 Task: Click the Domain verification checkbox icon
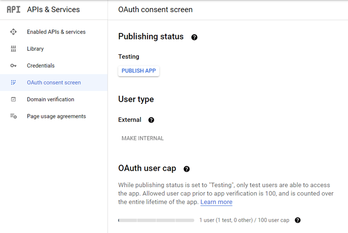coord(13,100)
